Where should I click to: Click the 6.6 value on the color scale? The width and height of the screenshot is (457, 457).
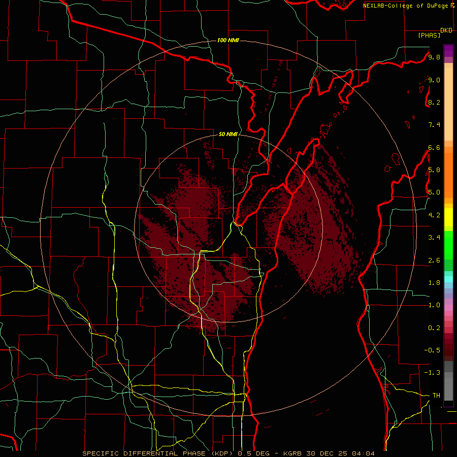[x=434, y=147]
